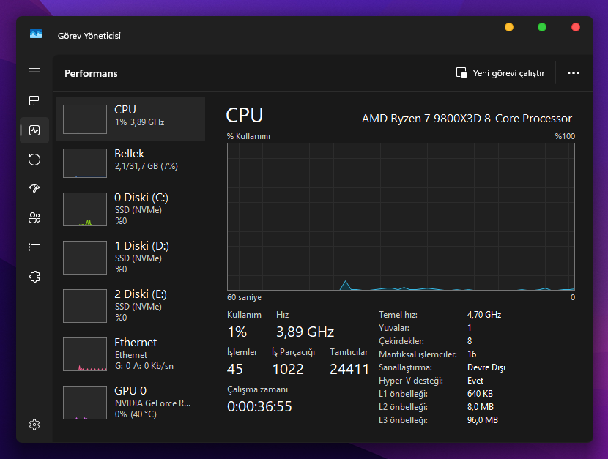Select the CPU performance item
The width and height of the screenshot is (608, 459).
click(x=130, y=119)
